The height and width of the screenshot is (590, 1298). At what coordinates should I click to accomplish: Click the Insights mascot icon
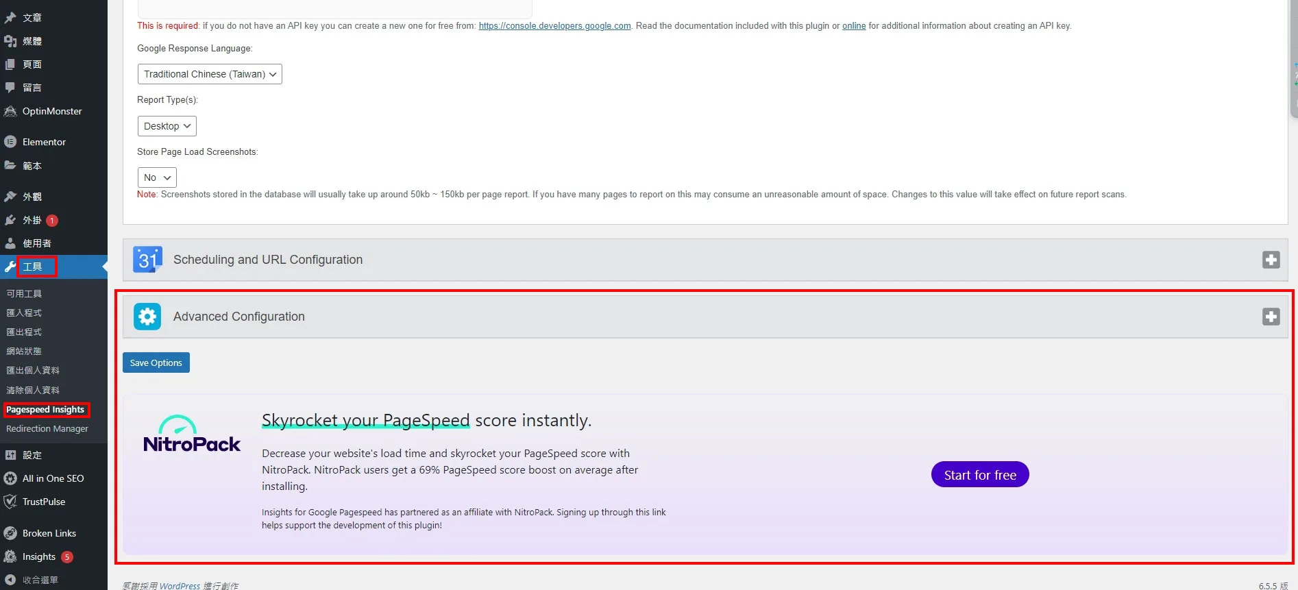pyautogui.click(x=10, y=556)
